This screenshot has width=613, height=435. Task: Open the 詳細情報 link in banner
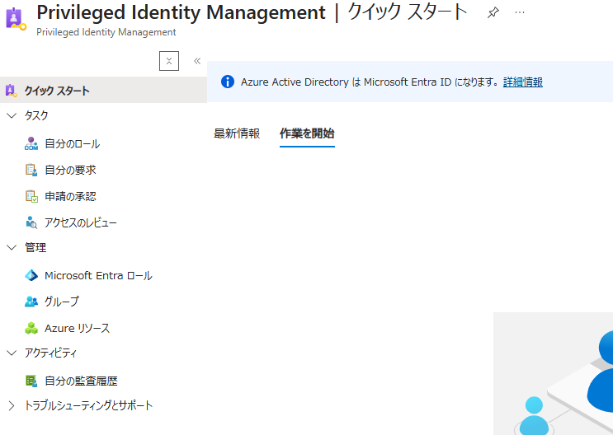[522, 82]
